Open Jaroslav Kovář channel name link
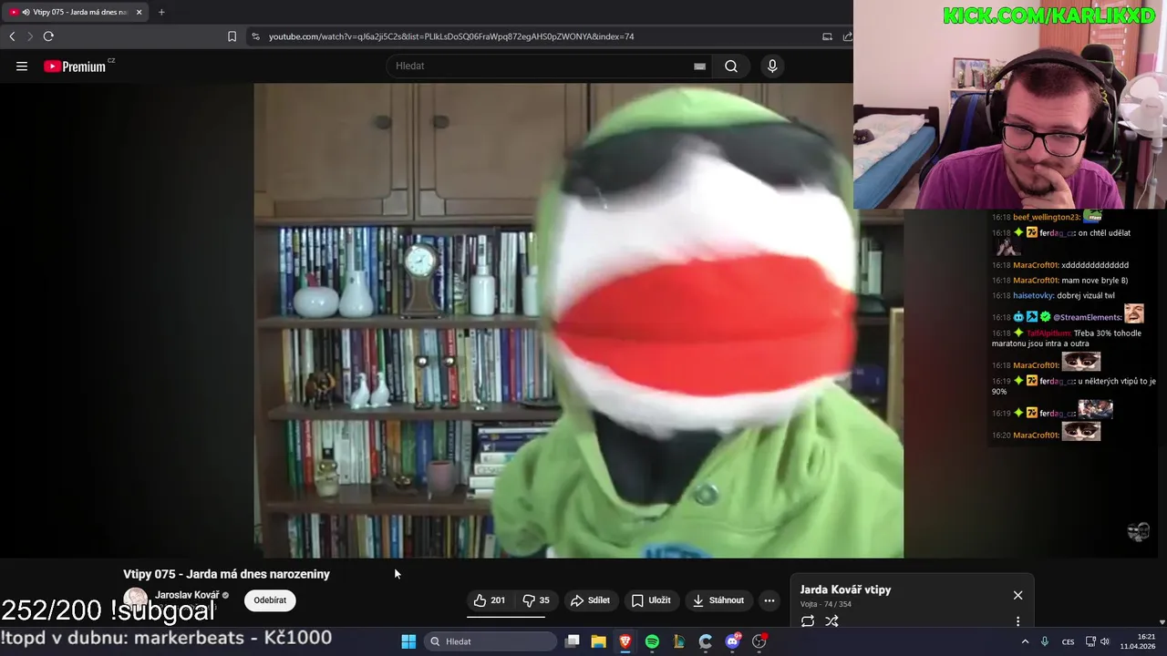1167x656 pixels. click(x=187, y=595)
